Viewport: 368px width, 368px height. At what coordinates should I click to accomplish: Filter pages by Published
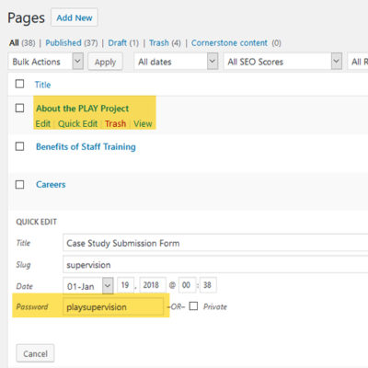click(x=63, y=43)
